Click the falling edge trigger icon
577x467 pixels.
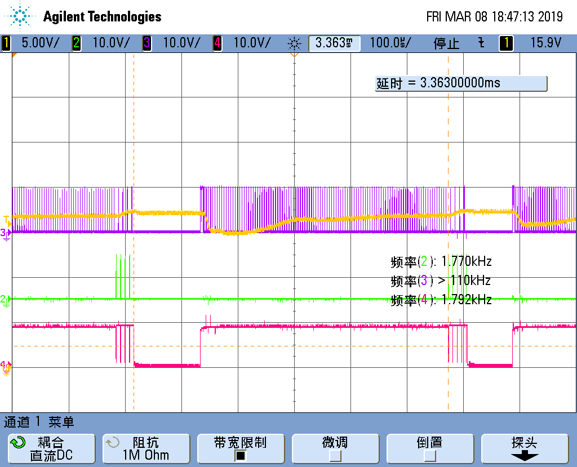coord(481,43)
